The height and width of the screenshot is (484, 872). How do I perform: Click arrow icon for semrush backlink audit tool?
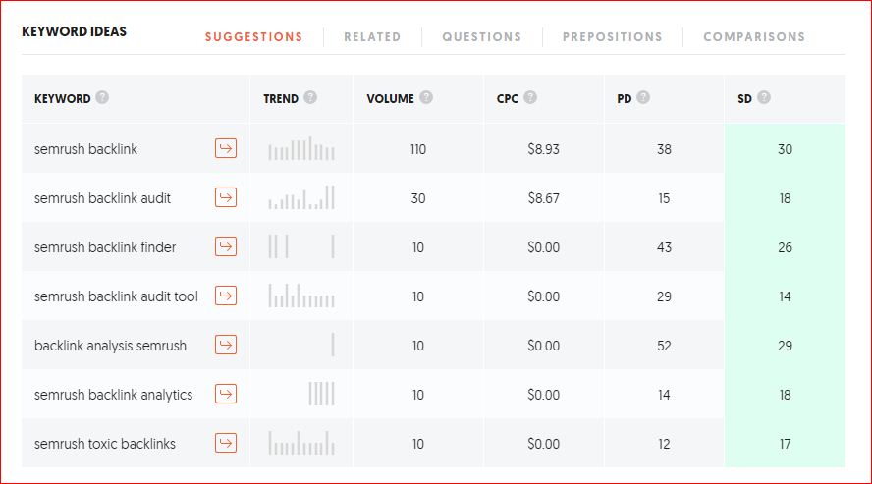point(226,296)
